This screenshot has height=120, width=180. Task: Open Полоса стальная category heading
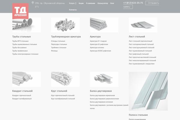coord(138,115)
